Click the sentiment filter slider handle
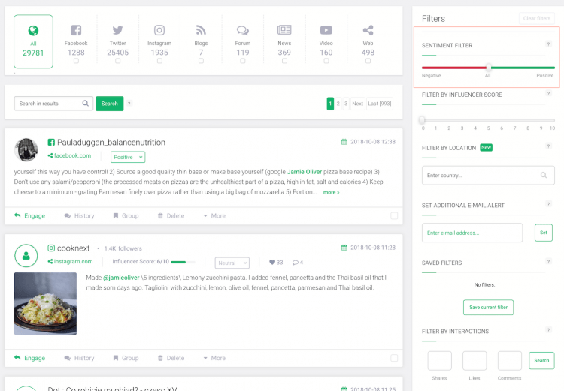The image size is (564, 391). click(x=488, y=67)
